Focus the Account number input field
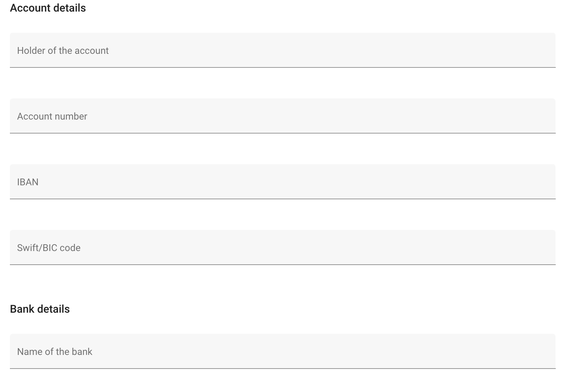This screenshot has width=564, height=374. point(282,116)
